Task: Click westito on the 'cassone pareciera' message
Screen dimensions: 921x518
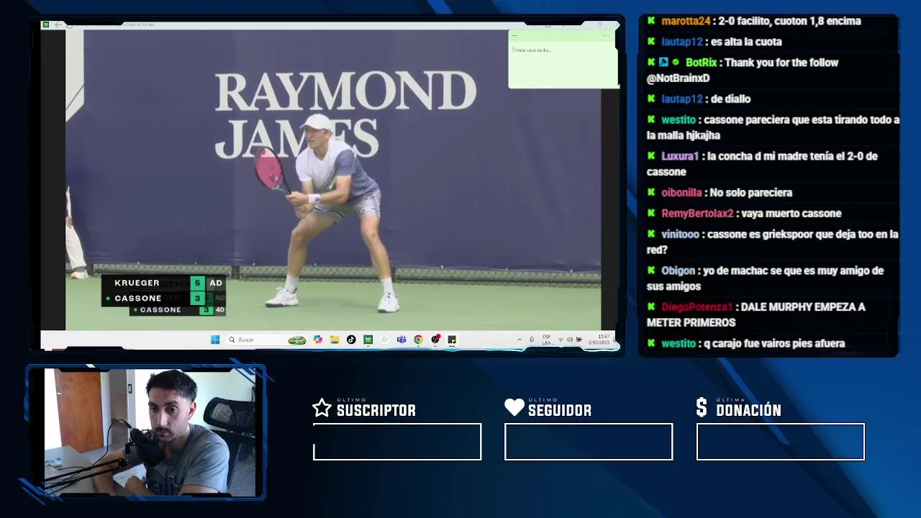Action: coord(679,119)
